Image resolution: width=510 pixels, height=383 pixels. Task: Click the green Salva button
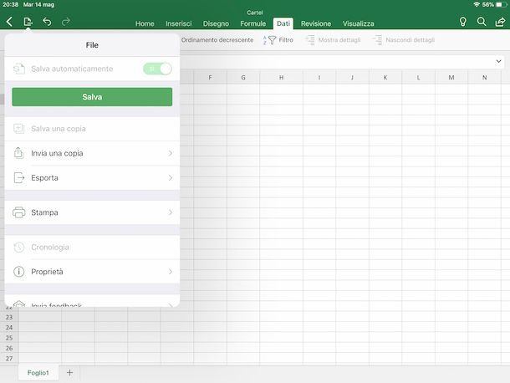click(x=92, y=97)
